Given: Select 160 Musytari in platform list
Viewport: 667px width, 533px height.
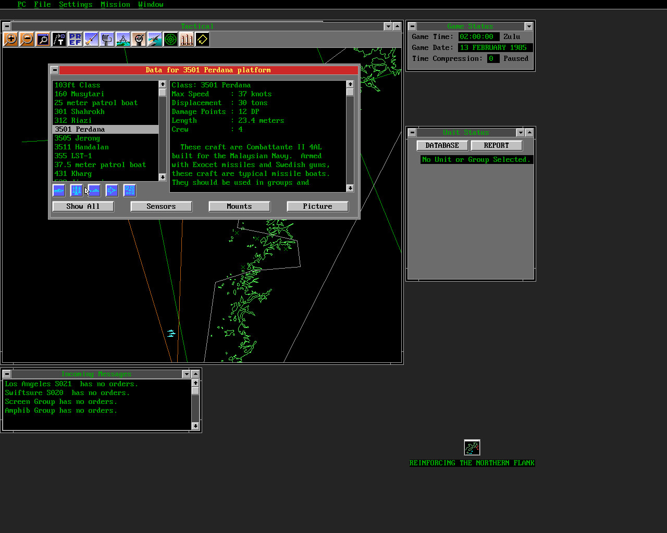Looking at the screenshot, I should 106,94.
